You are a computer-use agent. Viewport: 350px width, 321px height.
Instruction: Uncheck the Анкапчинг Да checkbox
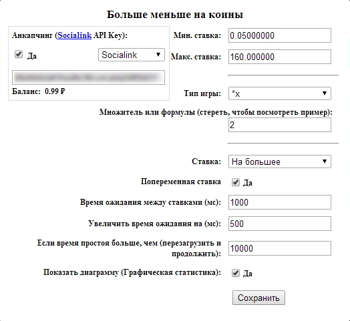tap(19, 54)
